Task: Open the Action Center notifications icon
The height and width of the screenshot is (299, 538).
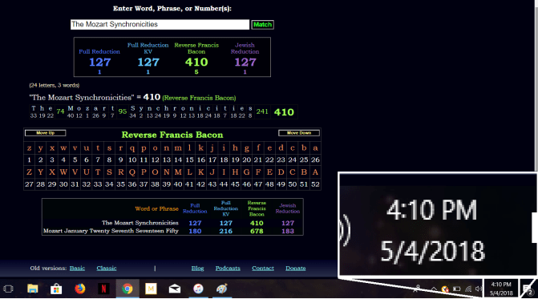Action: pyautogui.click(x=528, y=289)
